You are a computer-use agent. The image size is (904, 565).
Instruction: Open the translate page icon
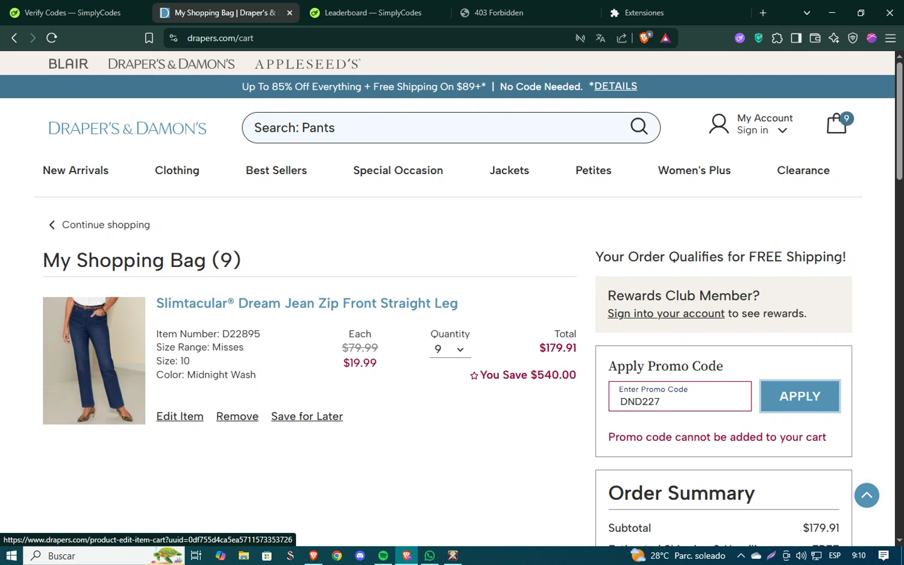(600, 38)
